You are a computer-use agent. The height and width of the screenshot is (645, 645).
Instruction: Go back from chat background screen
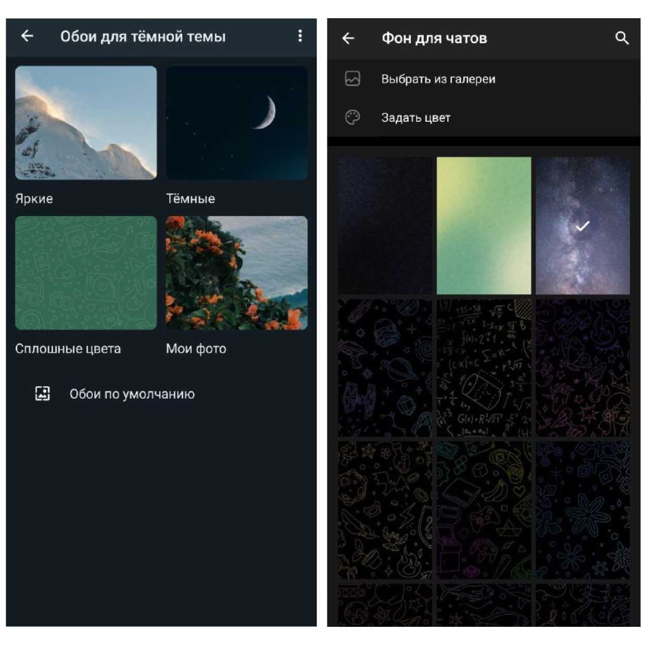348,38
